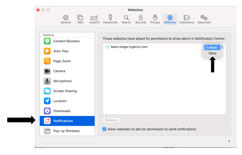Select Auto-Play in the sidebar

click(x=61, y=51)
